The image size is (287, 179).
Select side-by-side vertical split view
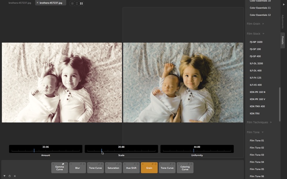tap(81, 3)
